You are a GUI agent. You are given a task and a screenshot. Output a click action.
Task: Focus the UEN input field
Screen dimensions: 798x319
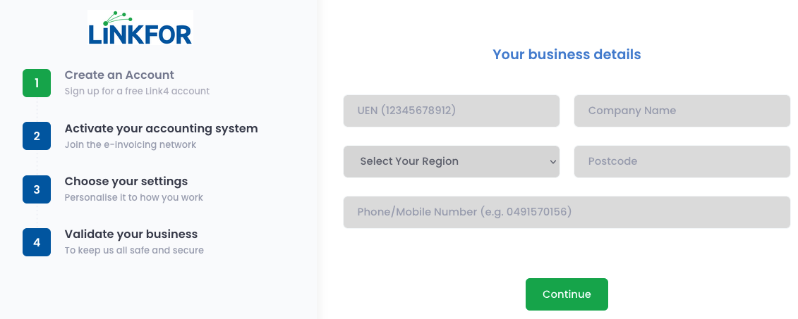point(452,111)
